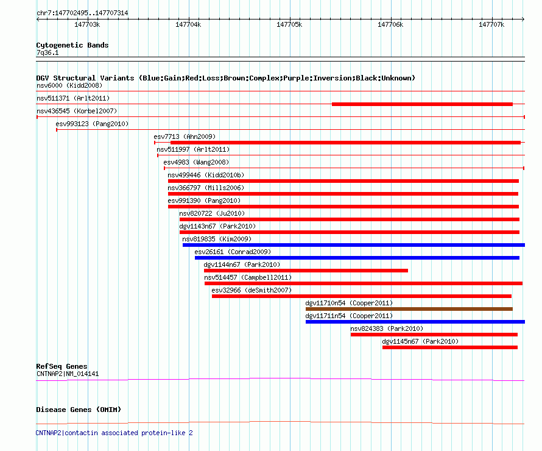542x451 pixels.
Task: Click the thin red line for nsv6000
Action: click(x=280, y=91)
